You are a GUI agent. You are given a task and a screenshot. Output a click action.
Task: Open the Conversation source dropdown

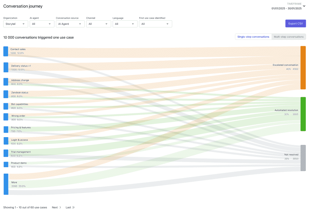click(70, 24)
